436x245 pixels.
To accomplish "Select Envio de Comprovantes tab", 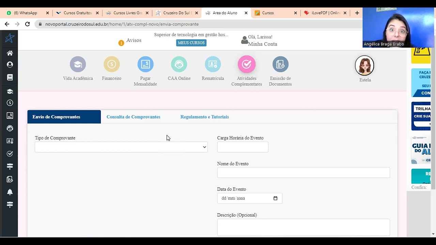I will coord(64,117).
